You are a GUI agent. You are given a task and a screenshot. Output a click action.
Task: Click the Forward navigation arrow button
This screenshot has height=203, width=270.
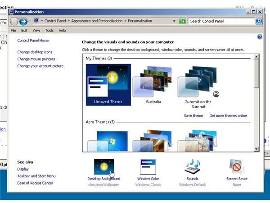[x=23, y=21]
